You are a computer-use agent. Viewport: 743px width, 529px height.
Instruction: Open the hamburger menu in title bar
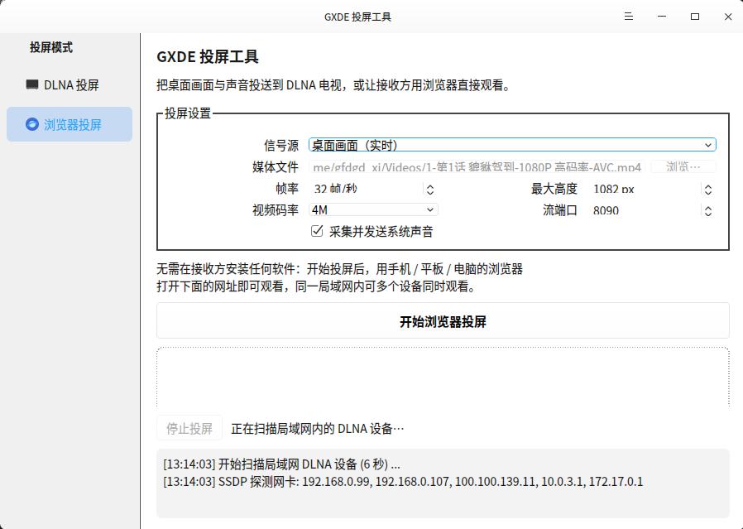[x=629, y=17]
